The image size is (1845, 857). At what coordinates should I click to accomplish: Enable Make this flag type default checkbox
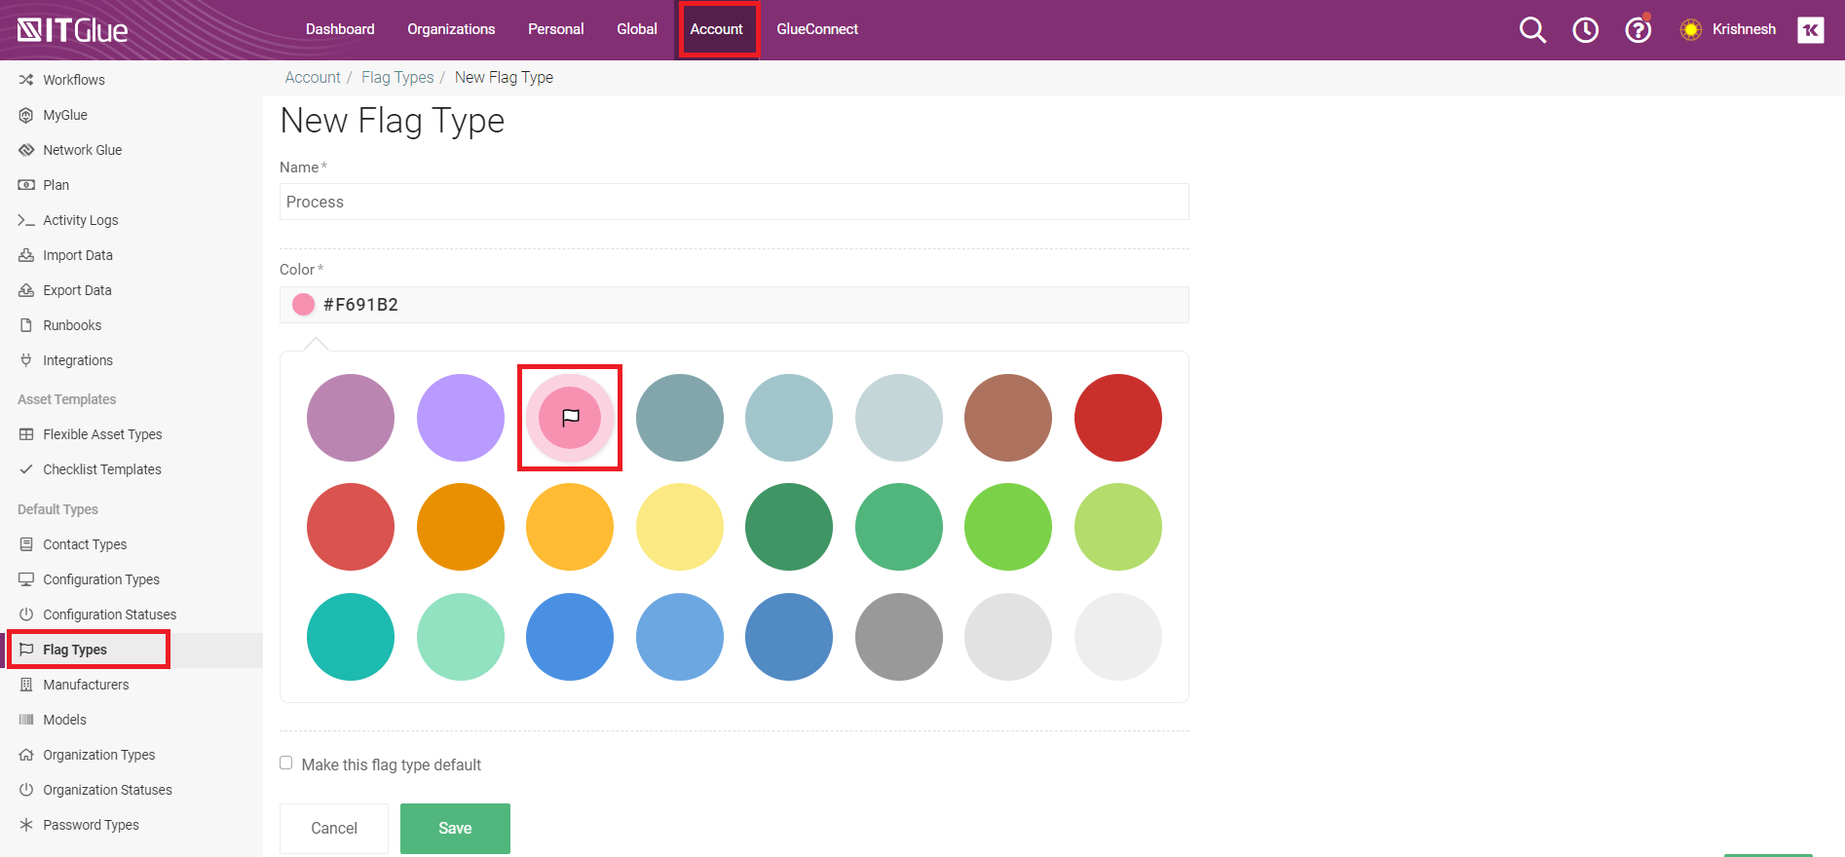[x=286, y=764]
